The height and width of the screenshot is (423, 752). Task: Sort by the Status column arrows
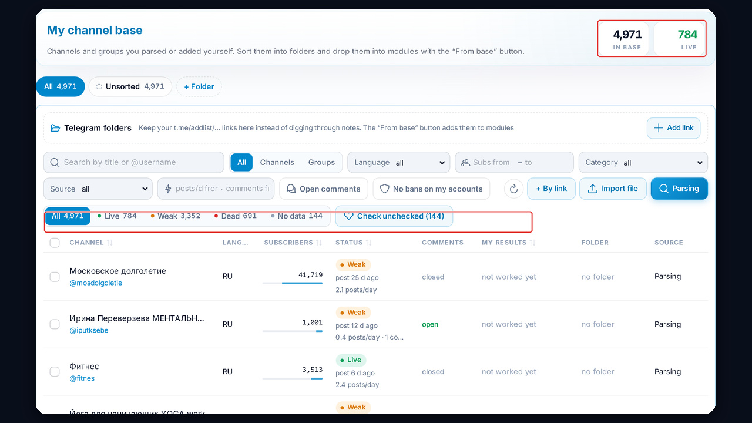click(x=368, y=243)
